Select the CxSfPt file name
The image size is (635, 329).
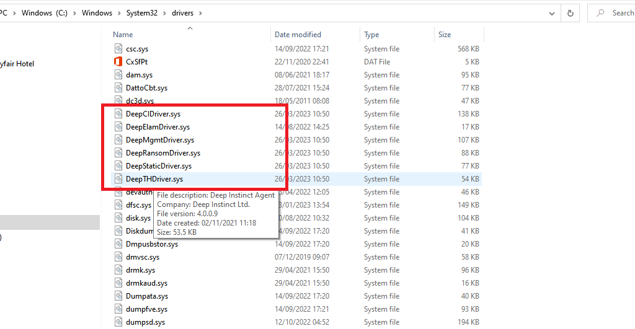pos(136,61)
